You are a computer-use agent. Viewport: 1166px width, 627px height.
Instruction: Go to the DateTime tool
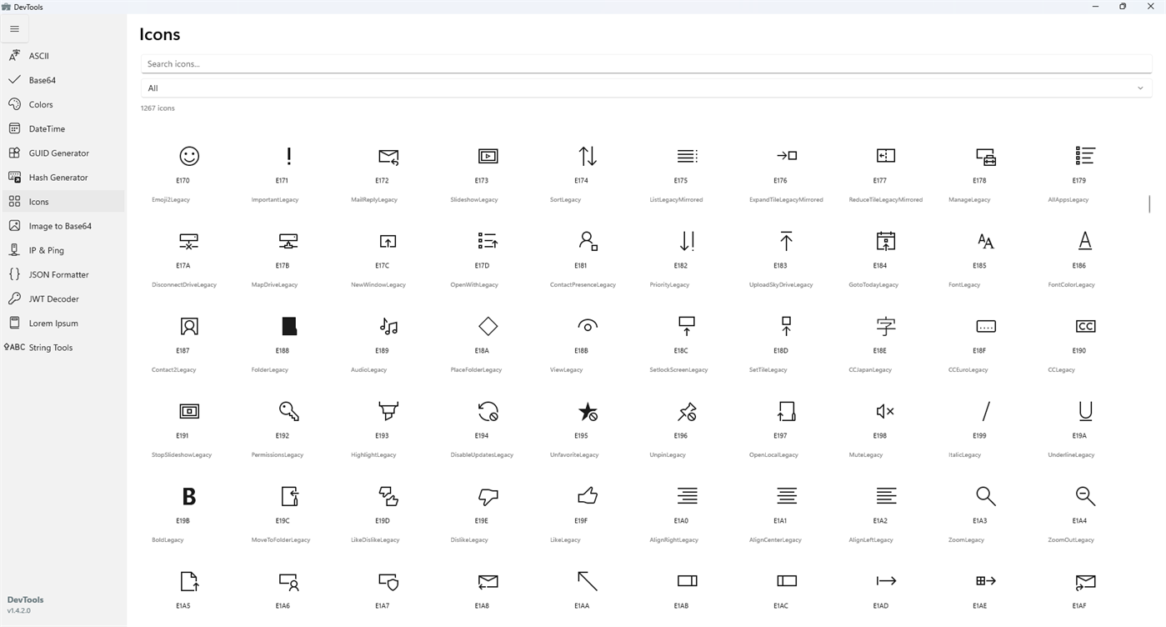click(63, 128)
